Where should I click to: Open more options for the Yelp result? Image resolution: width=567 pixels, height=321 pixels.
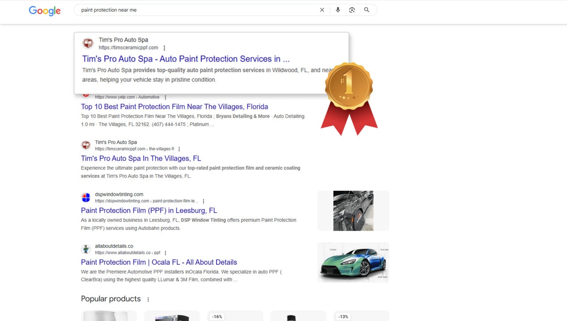[x=166, y=97]
